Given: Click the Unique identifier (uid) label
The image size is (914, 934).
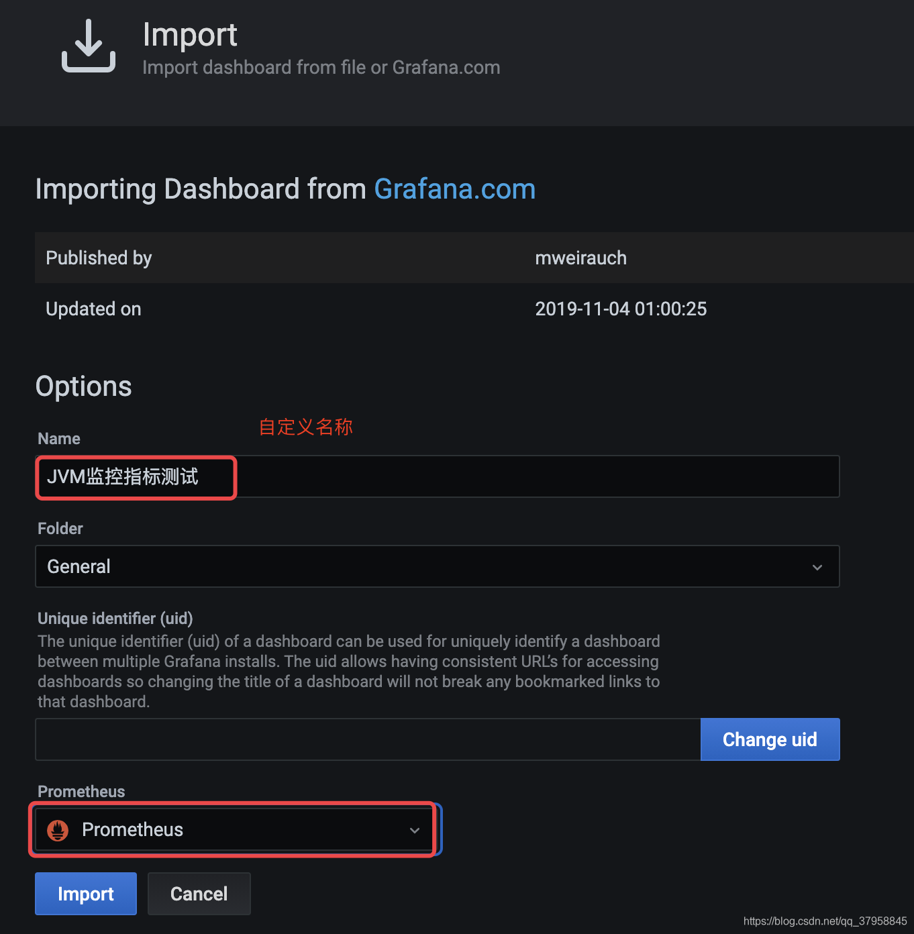Looking at the screenshot, I should [x=115, y=618].
